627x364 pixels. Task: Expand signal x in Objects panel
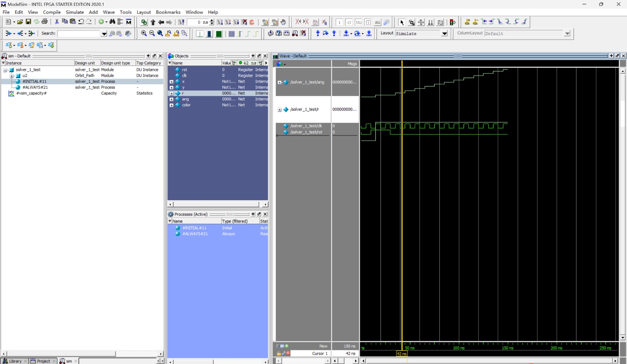point(171,81)
